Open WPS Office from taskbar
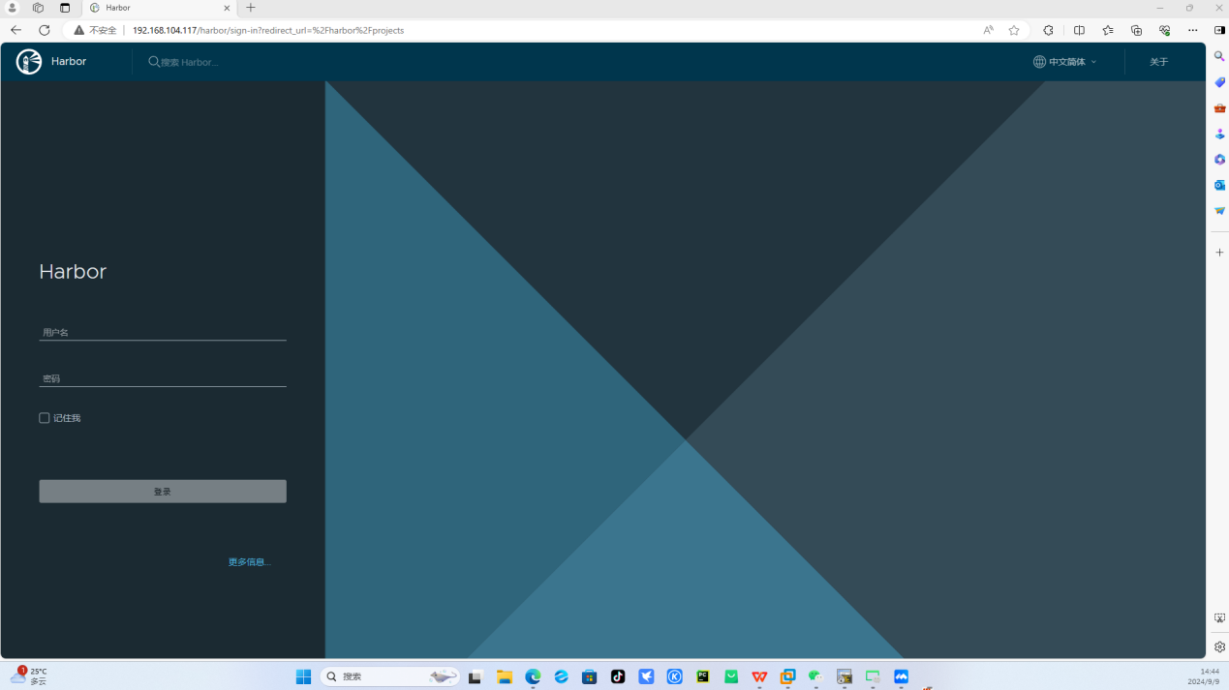1229x690 pixels. click(759, 676)
